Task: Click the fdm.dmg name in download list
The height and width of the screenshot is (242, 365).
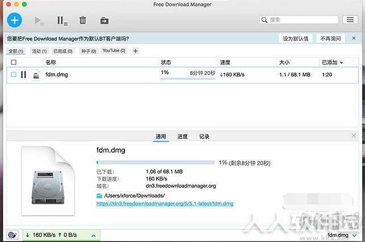Action: pyautogui.click(x=57, y=74)
